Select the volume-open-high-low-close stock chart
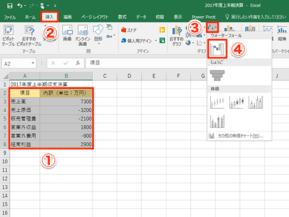 coord(217,122)
